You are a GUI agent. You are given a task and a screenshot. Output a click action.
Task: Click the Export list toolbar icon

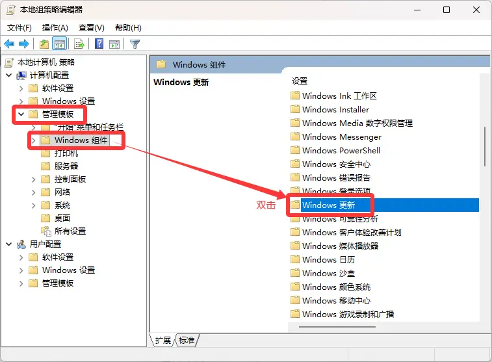tap(79, 44)
